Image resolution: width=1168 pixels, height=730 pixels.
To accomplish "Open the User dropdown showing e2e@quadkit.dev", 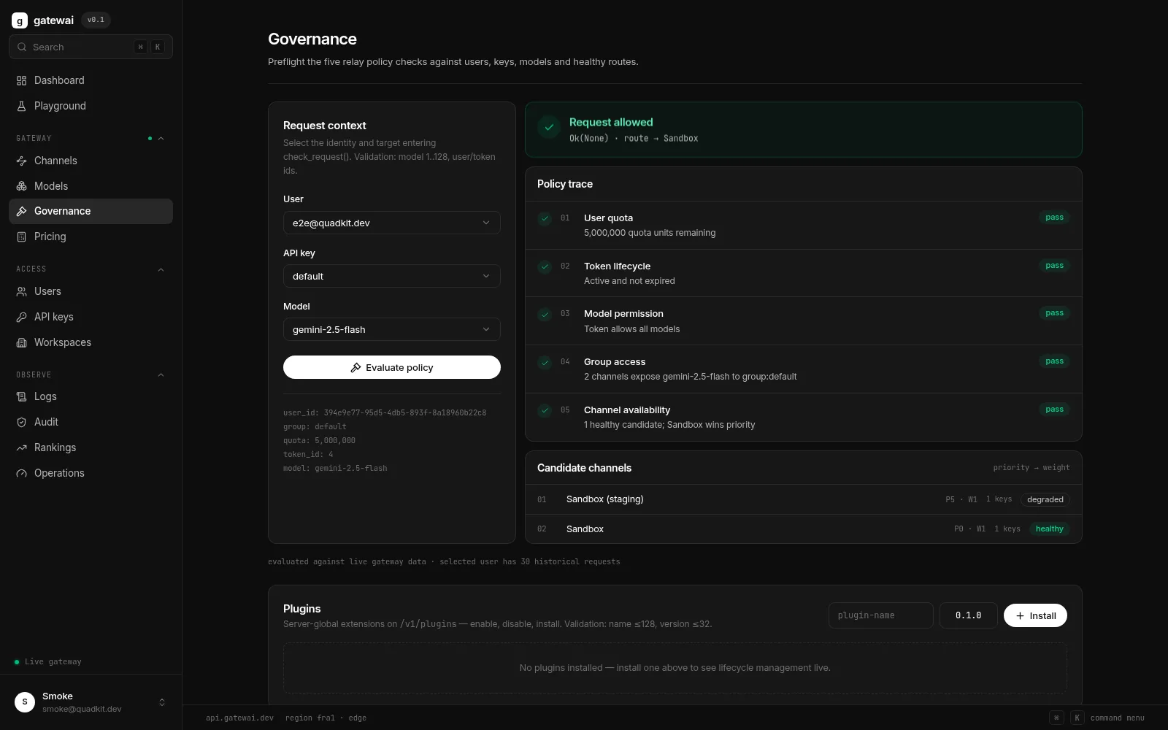I will pyautogui.click(x=392, y=223).
